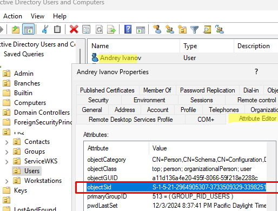278x211 pixels.
Task: Open the Help menu
Action: click(x=59, y=16)
